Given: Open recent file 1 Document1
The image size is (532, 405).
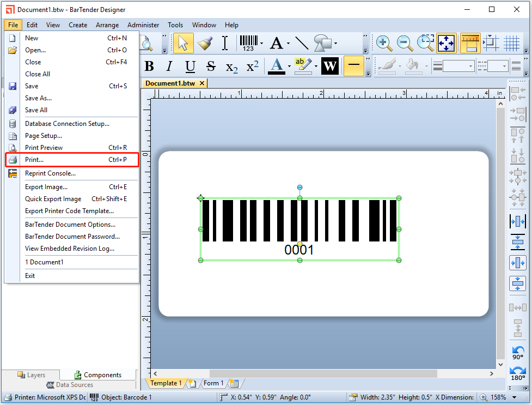Looking at the screenshot, I should tap(72, 262).
